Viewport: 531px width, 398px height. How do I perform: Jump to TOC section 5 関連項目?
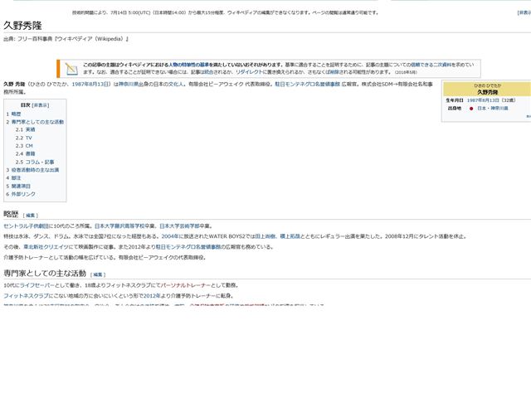click(18, 186)
